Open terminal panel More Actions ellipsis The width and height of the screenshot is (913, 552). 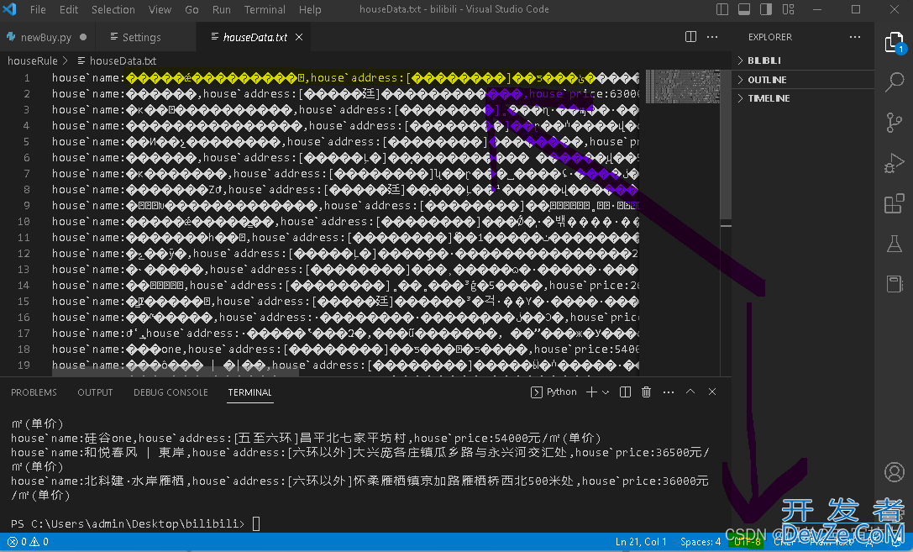(669, 392)
